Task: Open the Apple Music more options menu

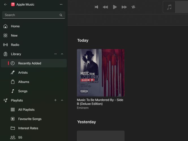Action: [61, 5]
